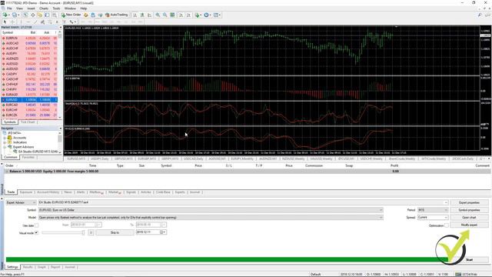Switch chart to bar chart
This screenshot has width=492, height=277.
(x=135, y=15)
